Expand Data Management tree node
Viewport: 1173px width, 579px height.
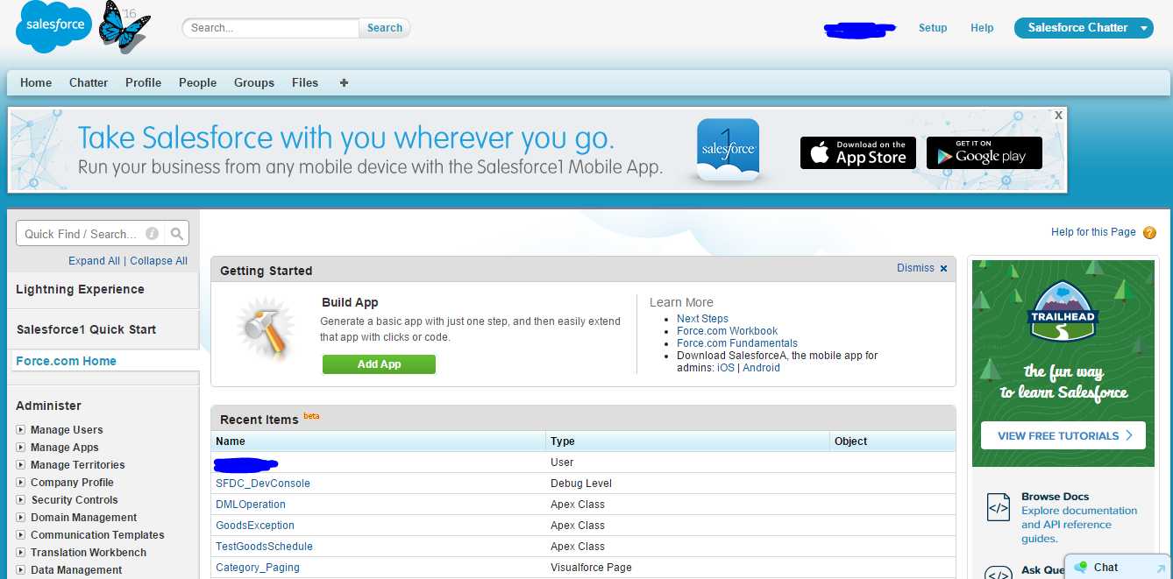click(x=21, y=570)
